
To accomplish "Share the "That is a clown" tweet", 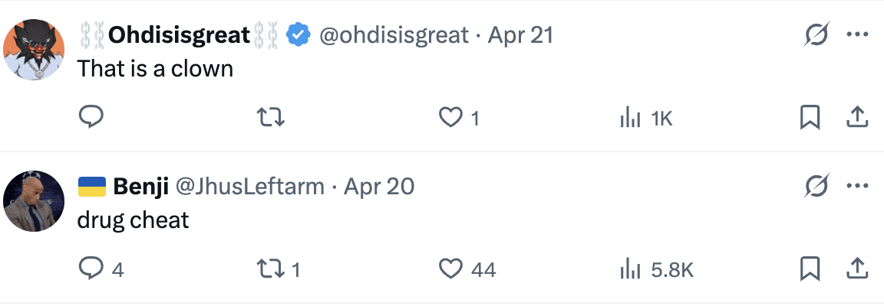I will 856,117.
